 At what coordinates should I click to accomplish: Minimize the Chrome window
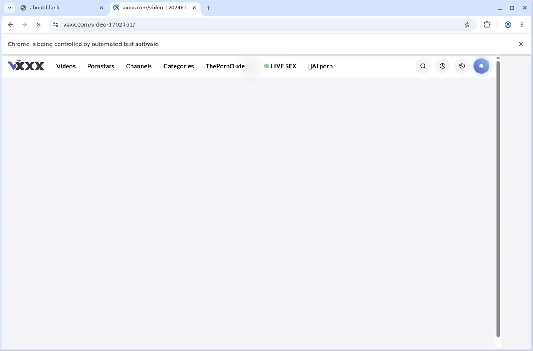pos(500,8)
